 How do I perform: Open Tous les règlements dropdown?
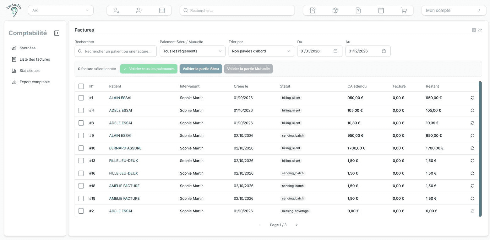(x=193, y=51)
